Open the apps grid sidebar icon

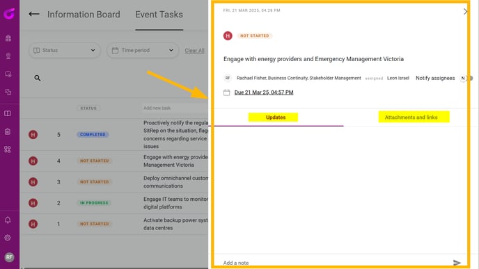pyautogui.click(x=8, y=149)
